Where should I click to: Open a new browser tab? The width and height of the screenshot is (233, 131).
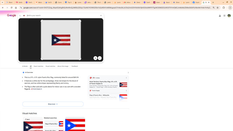[x=213, y=2]
